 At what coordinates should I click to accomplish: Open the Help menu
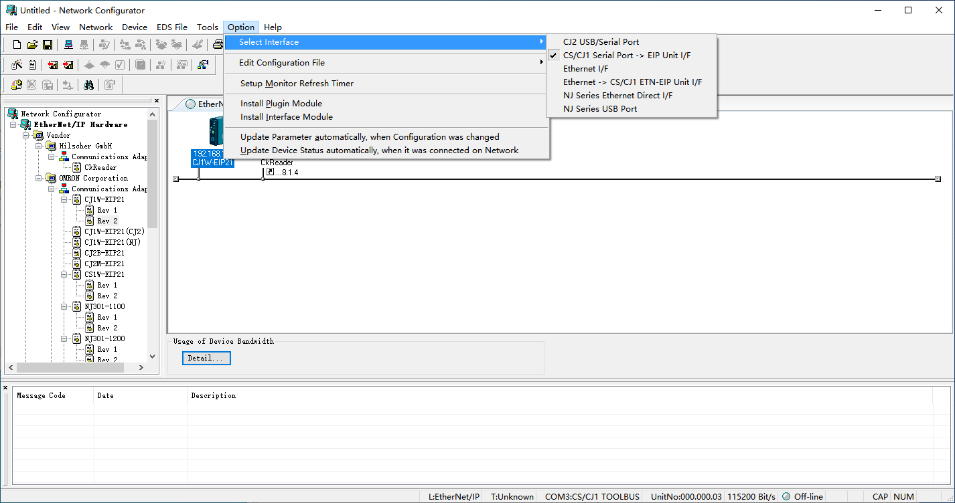[273, 27]
